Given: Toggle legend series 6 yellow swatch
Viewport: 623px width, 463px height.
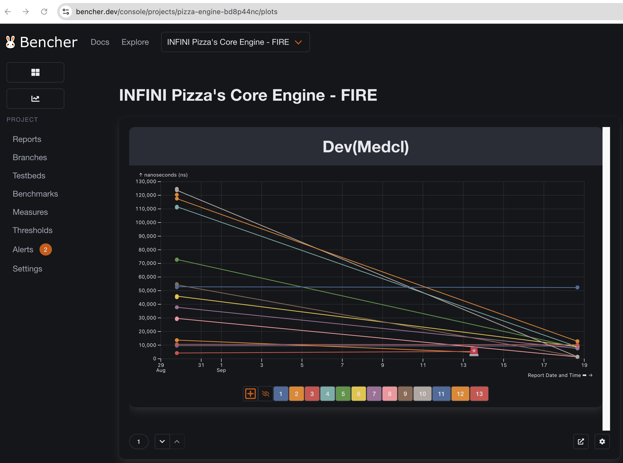Looking at the screenshot, I should [359, 394].
